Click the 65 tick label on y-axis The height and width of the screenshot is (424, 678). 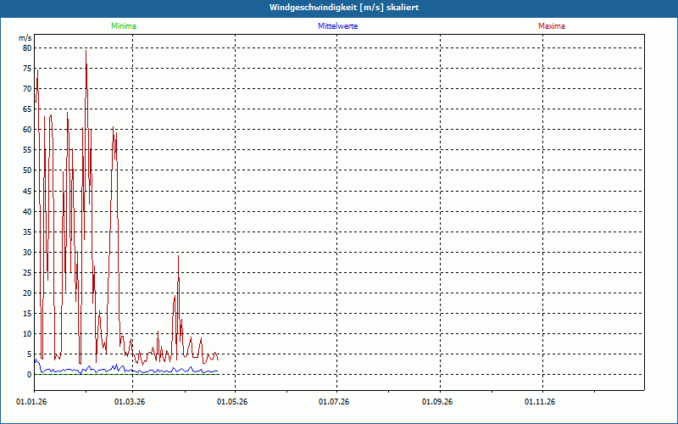tap(26, 109)
